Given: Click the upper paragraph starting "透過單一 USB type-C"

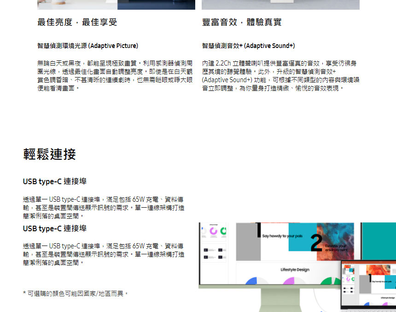Looking at the screenshot, I should (104, 208).
